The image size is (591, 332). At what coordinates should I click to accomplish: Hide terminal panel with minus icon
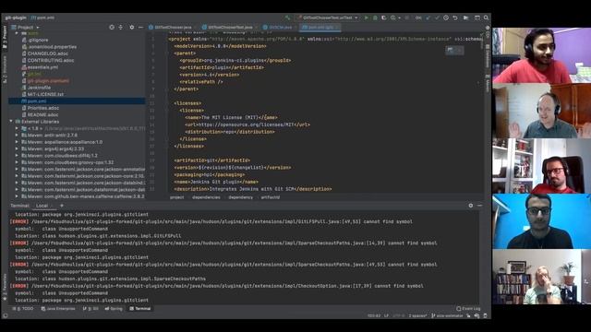[x=479, y=206]
